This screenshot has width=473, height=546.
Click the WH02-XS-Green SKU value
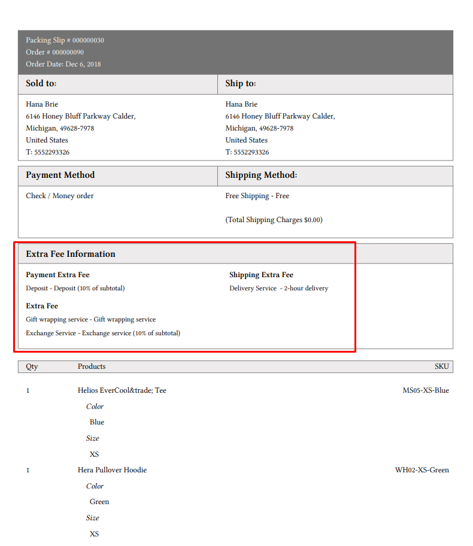422,470
